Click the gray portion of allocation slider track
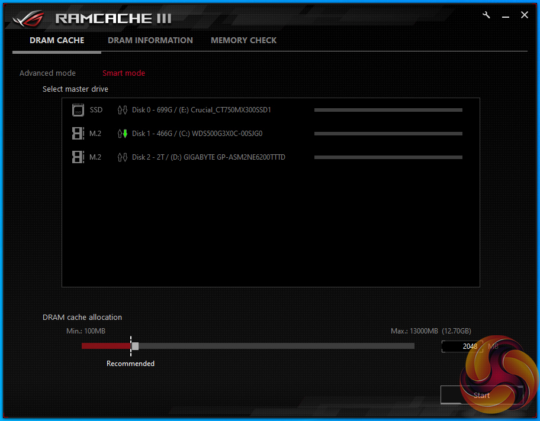This screenshot has width=540, height=421. [277, 346]
